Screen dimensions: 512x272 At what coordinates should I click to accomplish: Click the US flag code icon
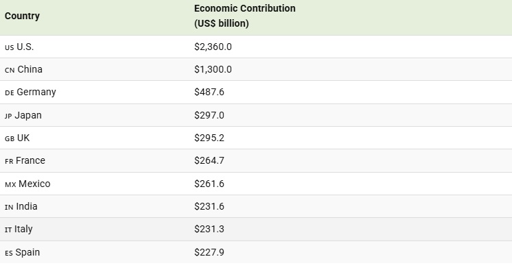pyautogui.click(x=9, y=47)
